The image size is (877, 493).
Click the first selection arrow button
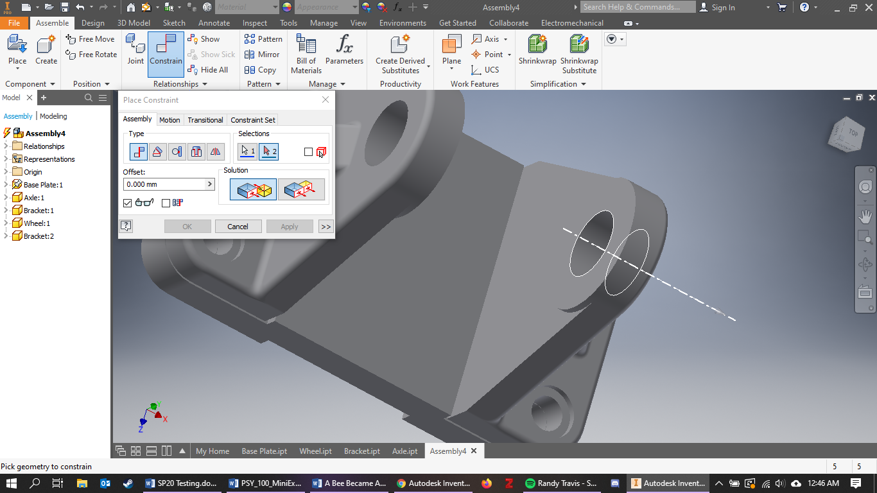247,151
